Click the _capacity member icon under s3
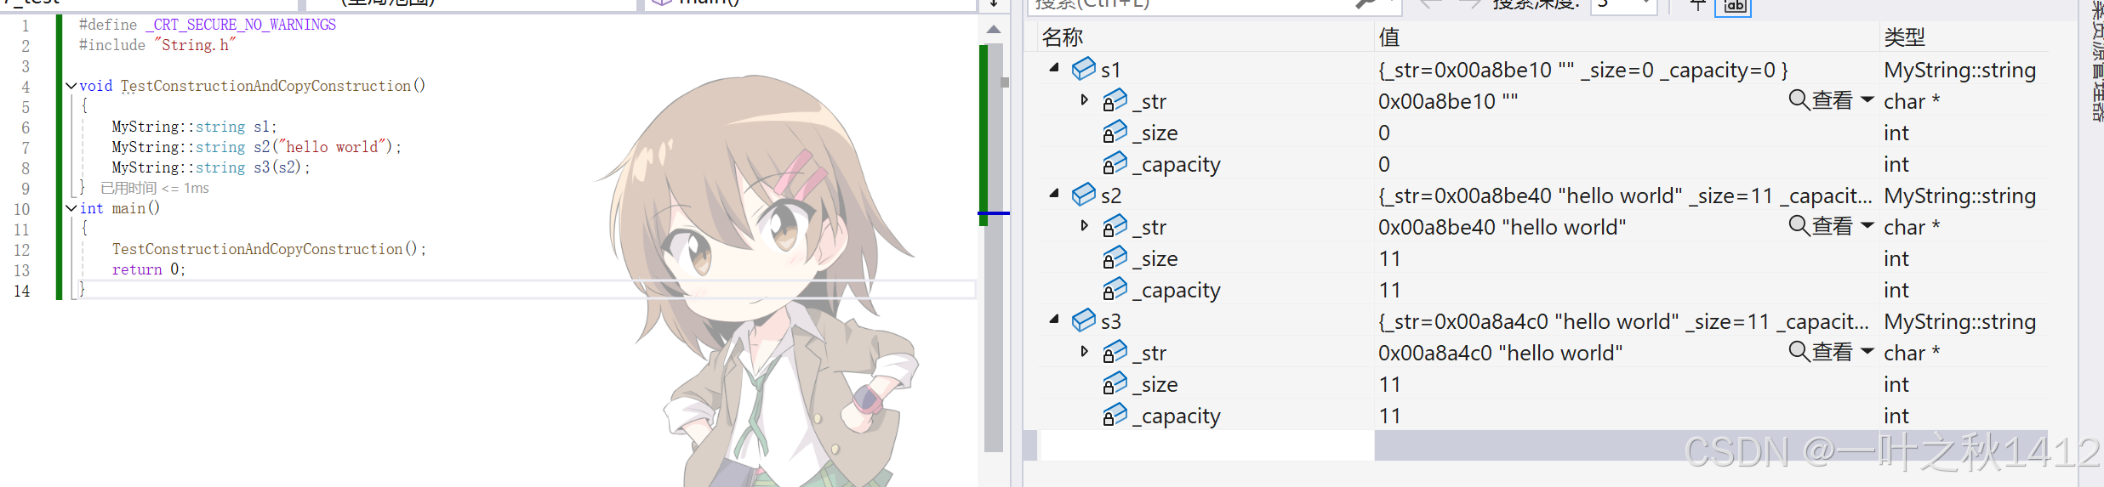The height and width of the screenshot is (487, 2104). [1115, 416]
